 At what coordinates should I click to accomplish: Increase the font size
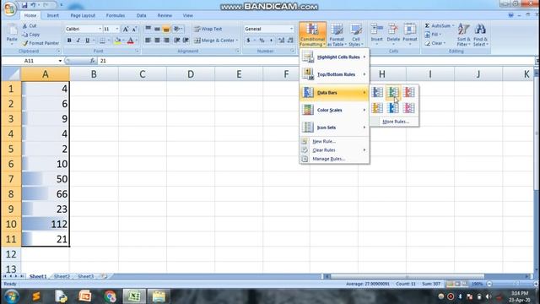coord(126,29)
